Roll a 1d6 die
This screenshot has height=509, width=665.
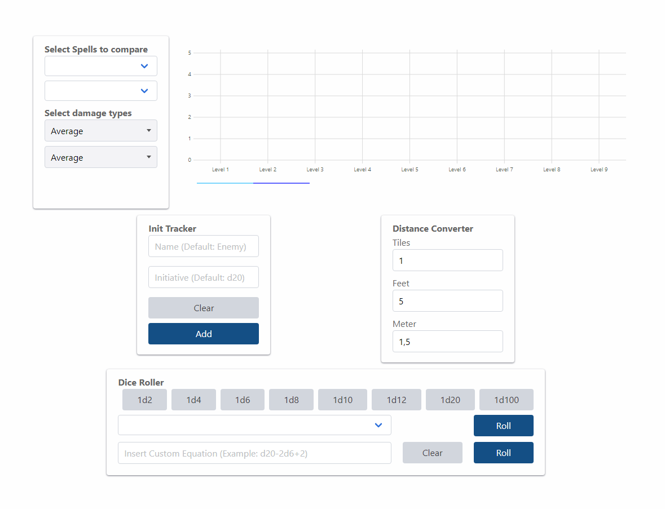[x=242, y=400]
